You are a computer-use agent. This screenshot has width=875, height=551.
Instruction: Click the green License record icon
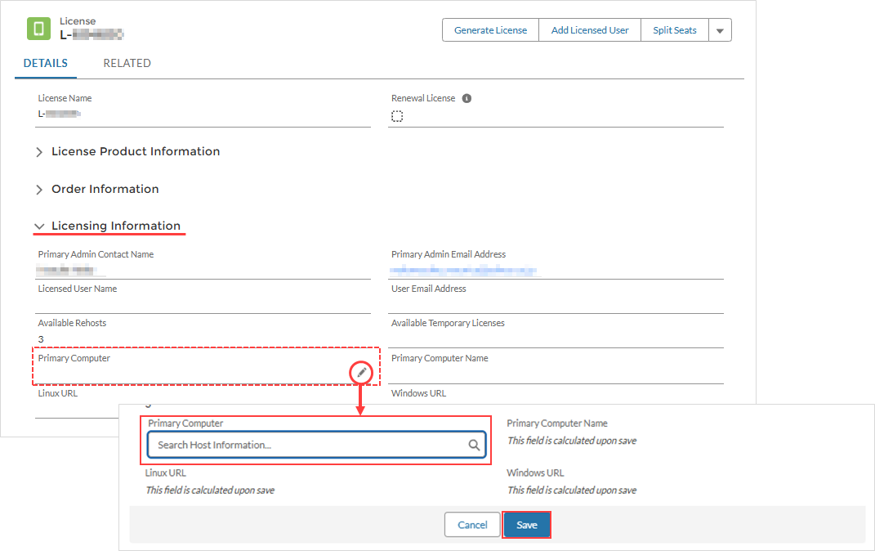[38, 29]
